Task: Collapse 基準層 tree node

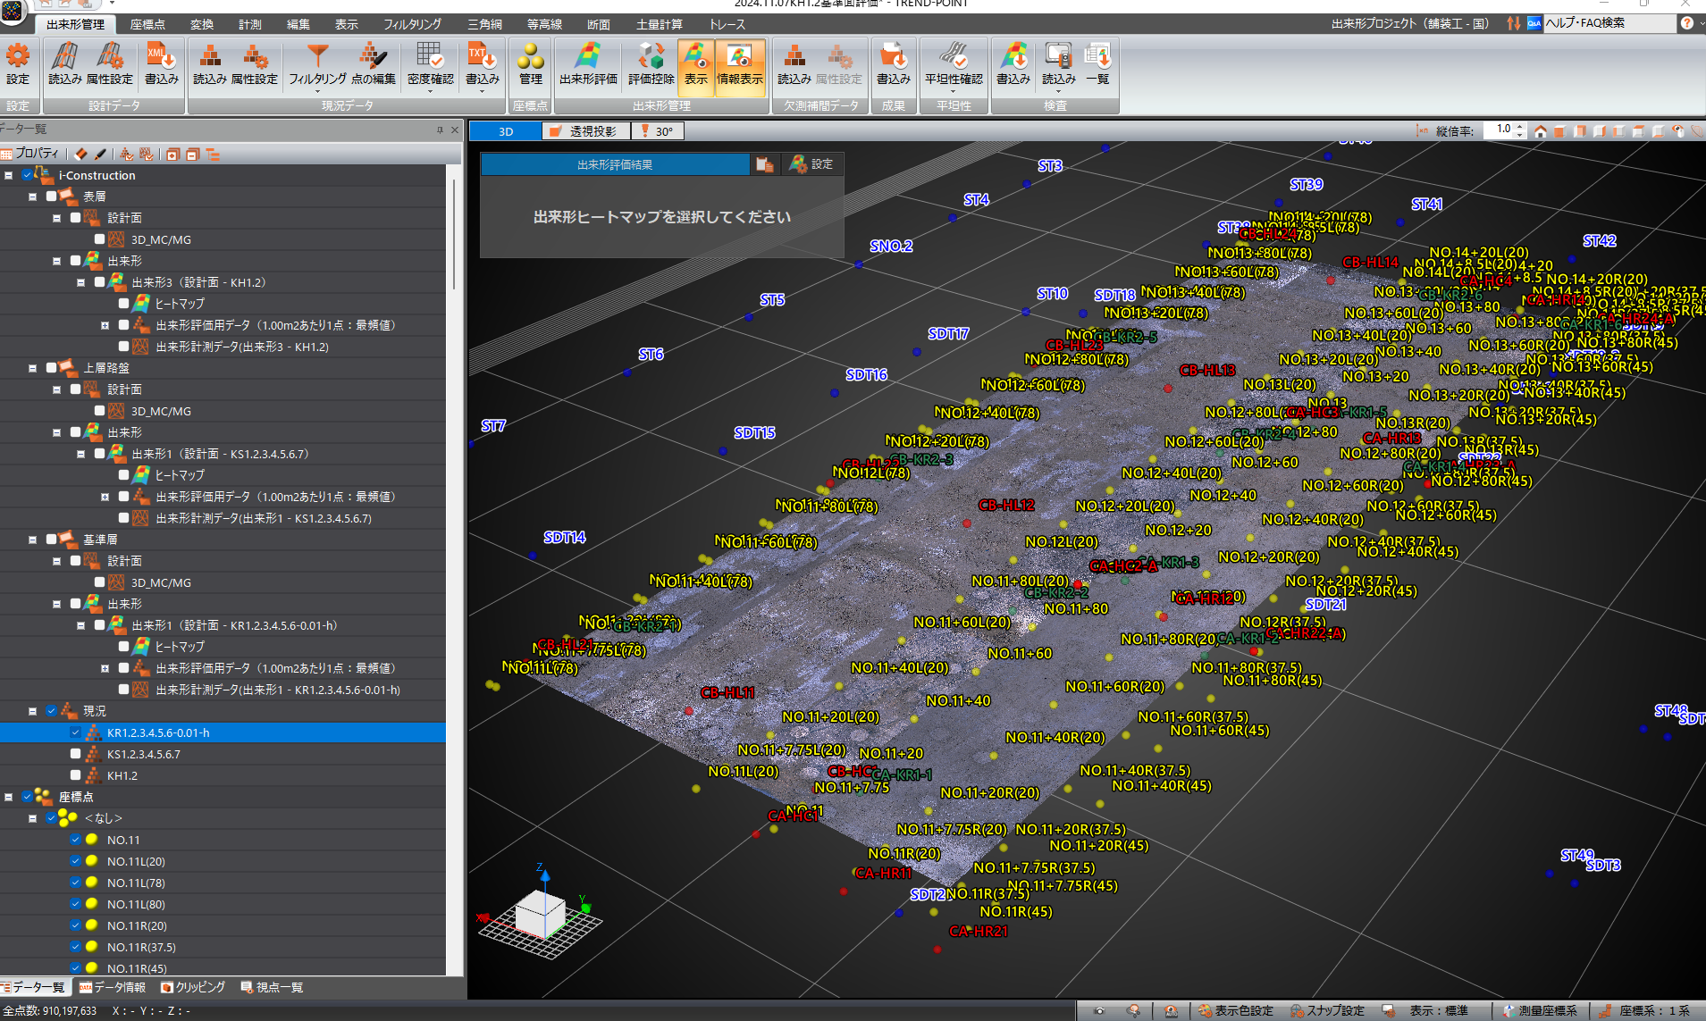Action: (32, 540)
